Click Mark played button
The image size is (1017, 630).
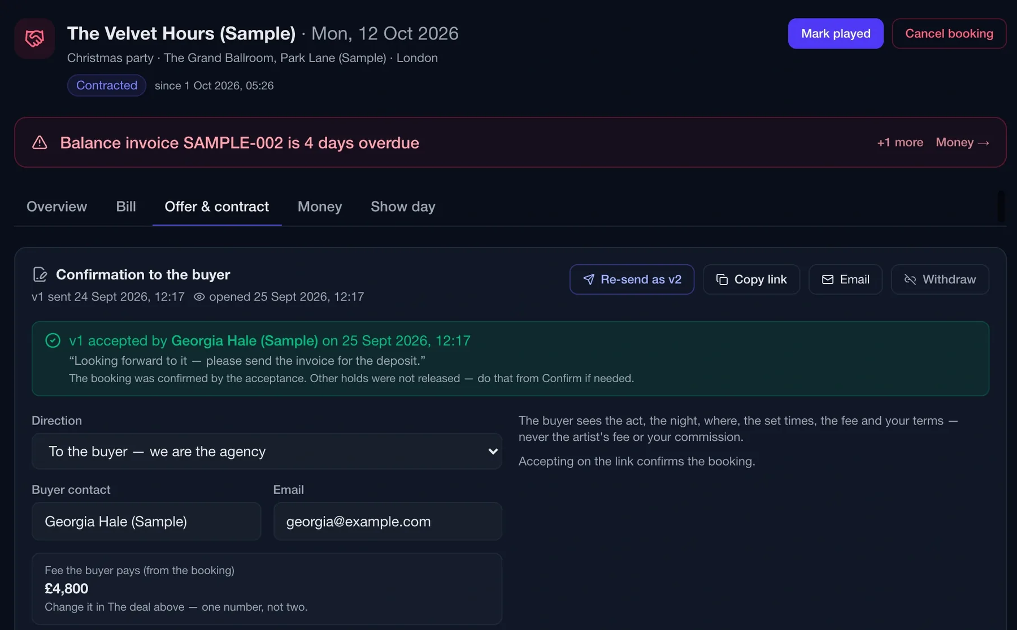pyautogui.click(x=836, y=33)
